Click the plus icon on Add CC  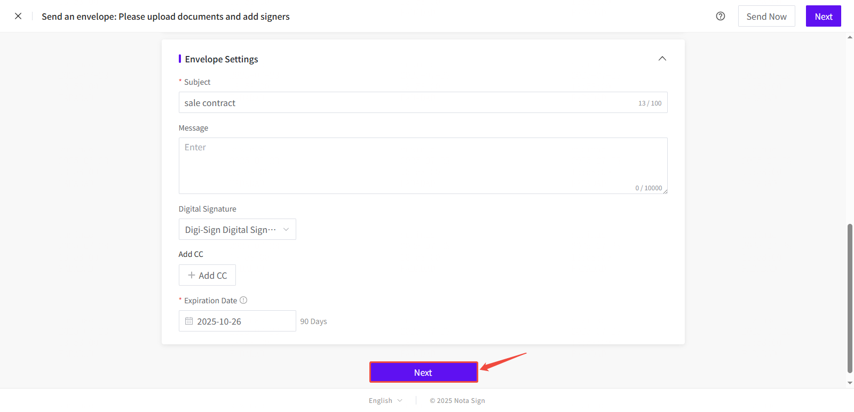click(x=192, y=276)
